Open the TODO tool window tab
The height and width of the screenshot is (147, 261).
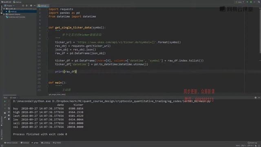point(57,143)
